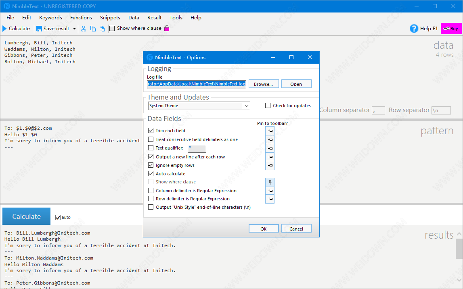This screenshot has height=289, width=463.
Task: Uncheck Ignore empty rows
Action: click(x=151, y=165)
